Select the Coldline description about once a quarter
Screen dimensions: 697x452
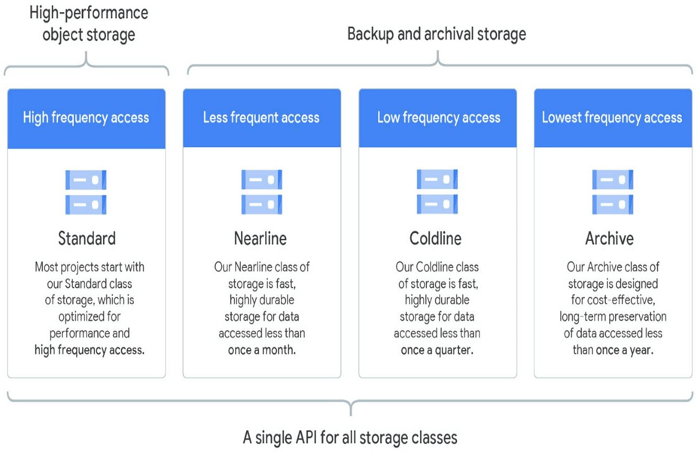437,308
